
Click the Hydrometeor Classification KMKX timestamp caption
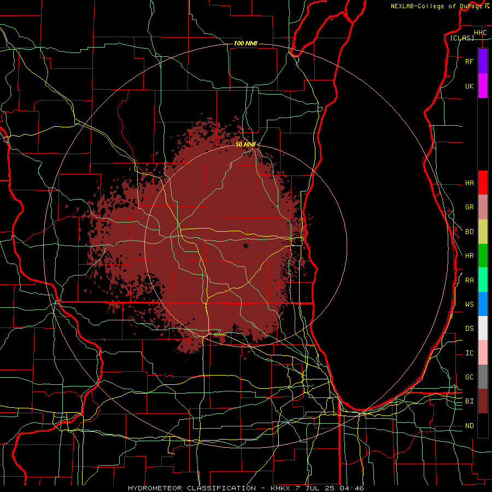pyautogui.click(x=246, y=488)
